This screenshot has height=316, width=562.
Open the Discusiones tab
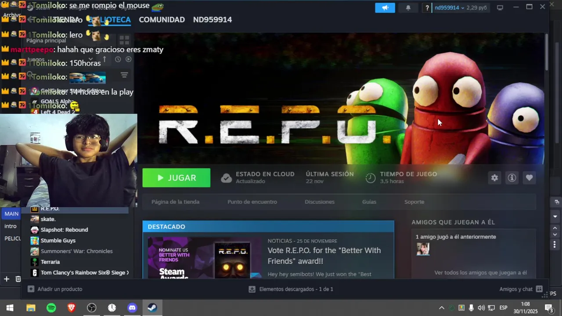[320, 202]
